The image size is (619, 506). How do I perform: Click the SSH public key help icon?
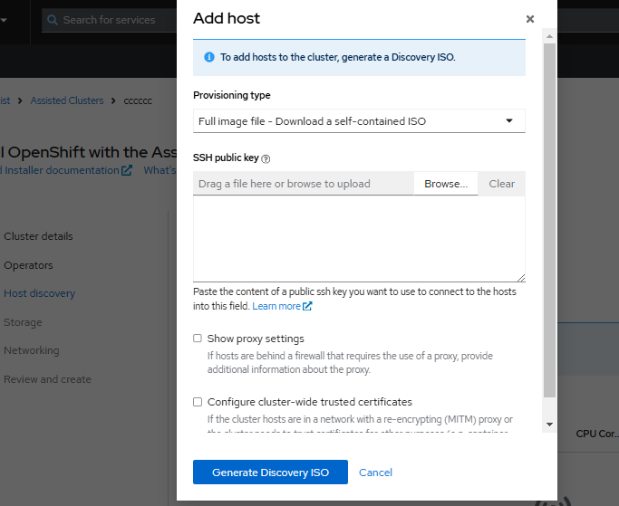click(x=266, y=158)
